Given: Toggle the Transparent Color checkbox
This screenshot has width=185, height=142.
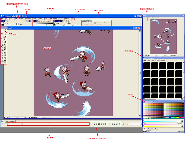Looking at the screenshot, I should click(x=6, y=24).
